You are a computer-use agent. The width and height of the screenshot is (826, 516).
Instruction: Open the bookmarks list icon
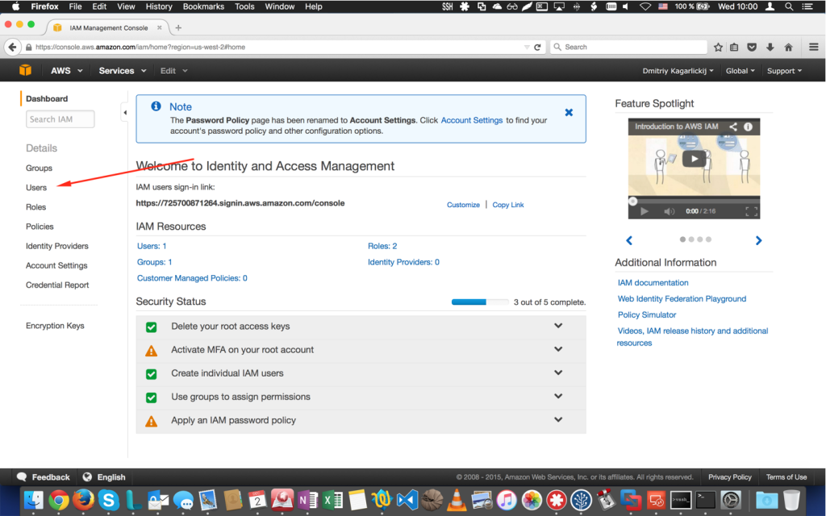point(734,47)
